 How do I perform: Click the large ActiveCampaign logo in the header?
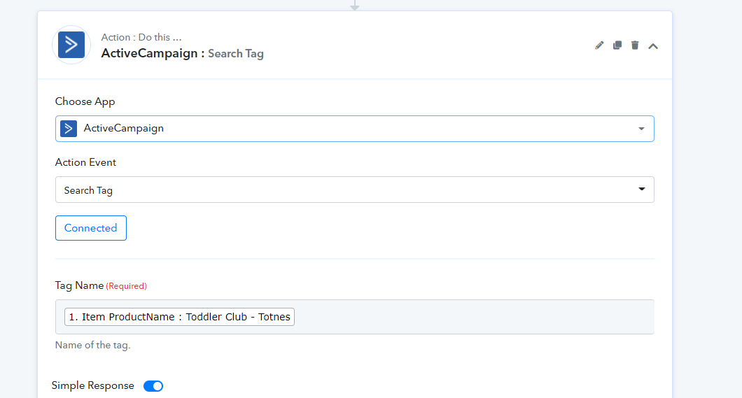point(71,45)
